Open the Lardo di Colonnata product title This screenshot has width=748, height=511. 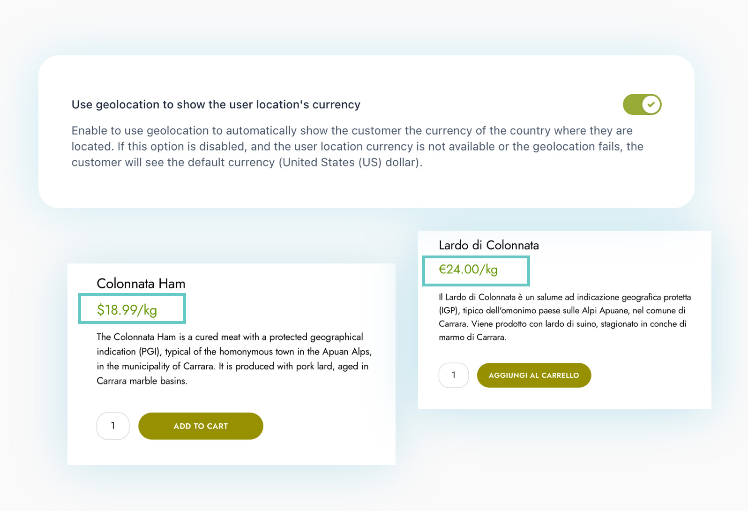[x=488, y=245]
